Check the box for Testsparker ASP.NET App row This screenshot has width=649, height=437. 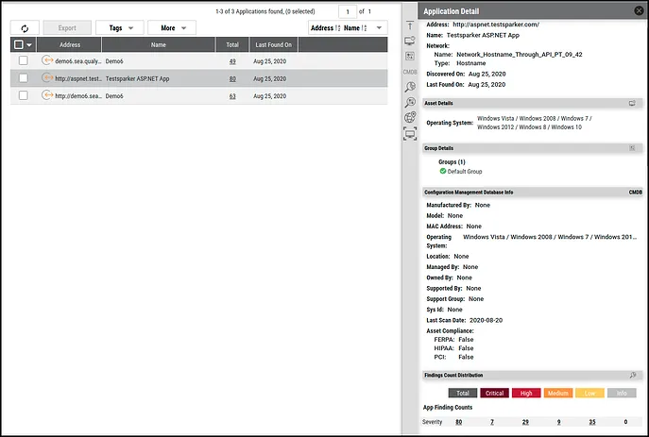(x=24, y=78)
